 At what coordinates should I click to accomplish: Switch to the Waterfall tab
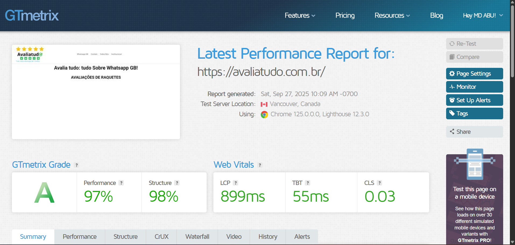[x=197, y=237]
